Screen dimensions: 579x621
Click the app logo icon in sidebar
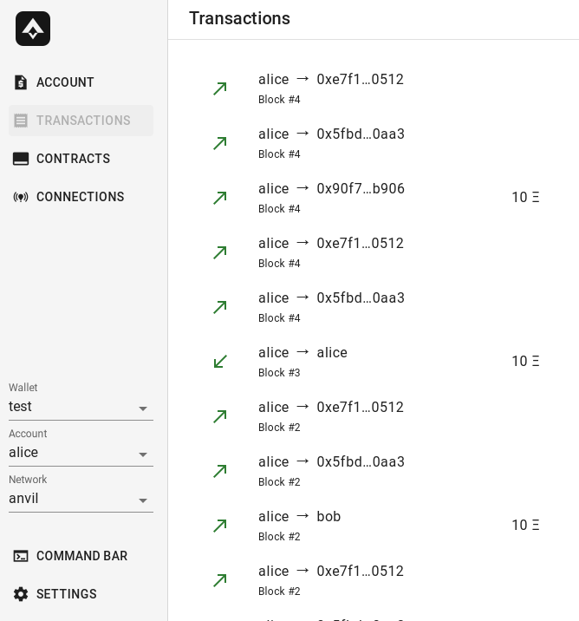click(33, 29)
